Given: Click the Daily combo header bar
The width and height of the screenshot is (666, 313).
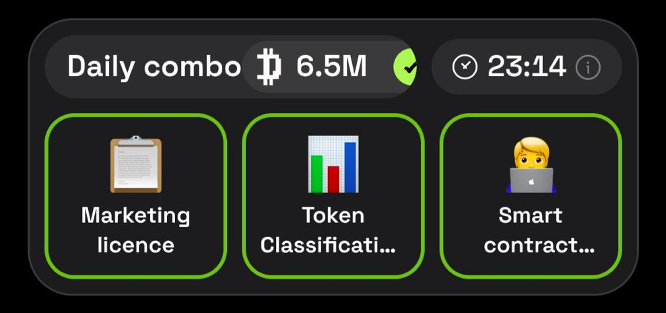Looking at the screenshot, I should (x=231, y=67).
